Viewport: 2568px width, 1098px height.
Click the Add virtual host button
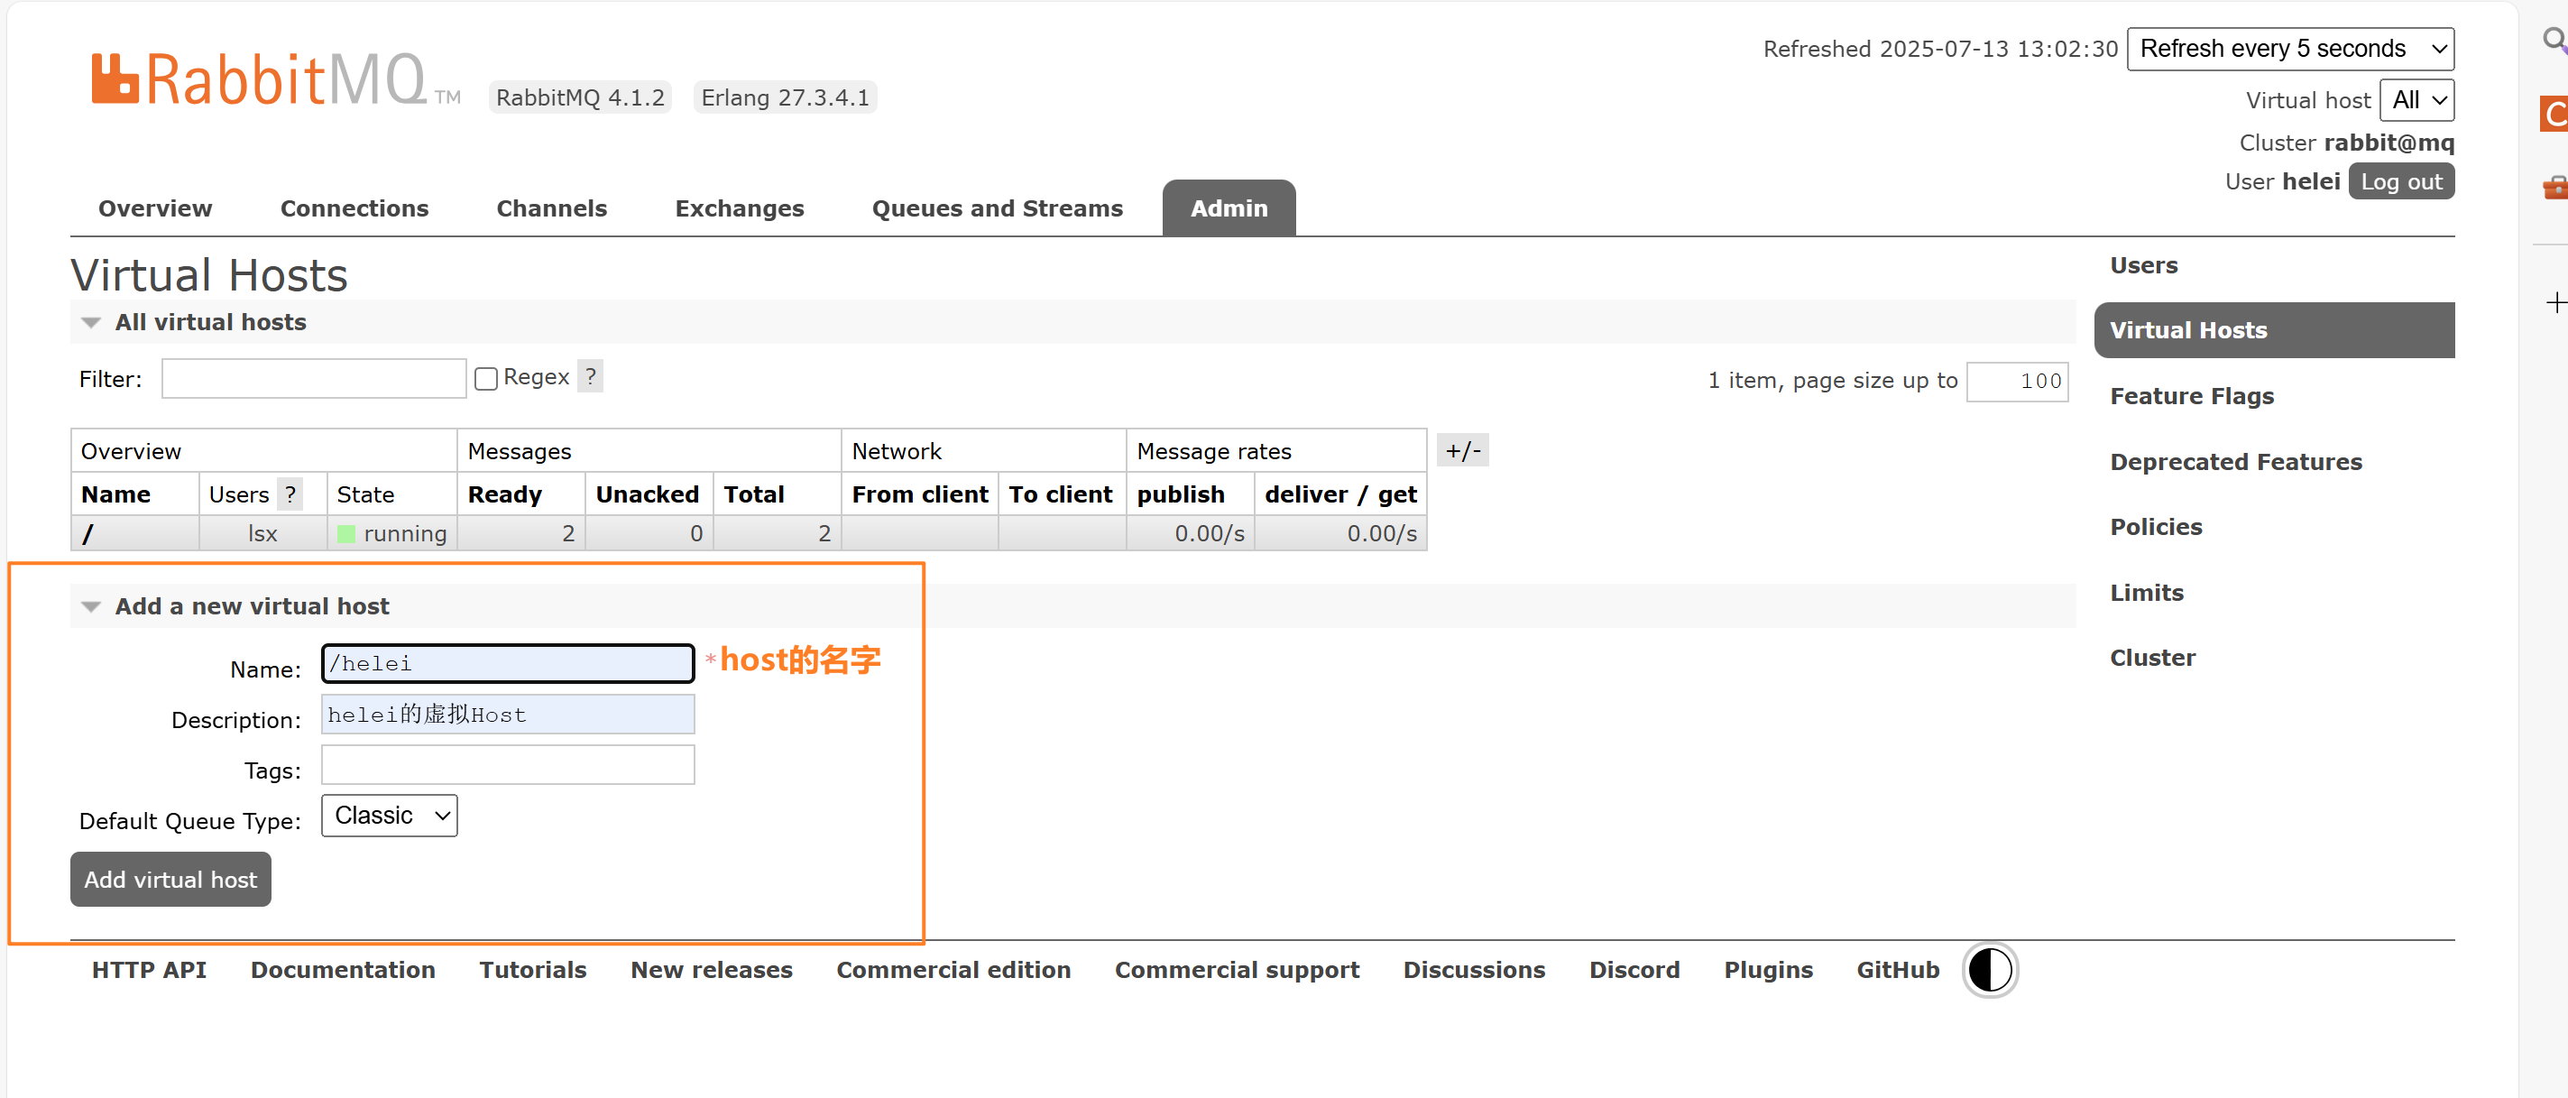pyautogui.click(x=170, y=879)
